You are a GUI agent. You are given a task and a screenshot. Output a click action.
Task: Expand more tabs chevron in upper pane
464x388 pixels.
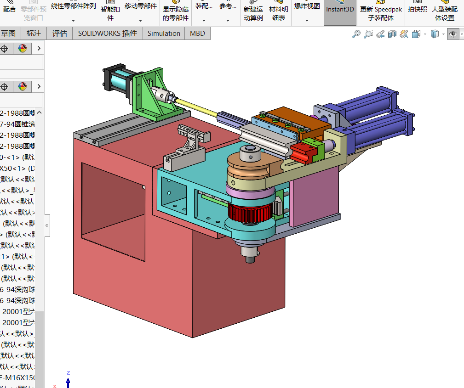(39, 48)
